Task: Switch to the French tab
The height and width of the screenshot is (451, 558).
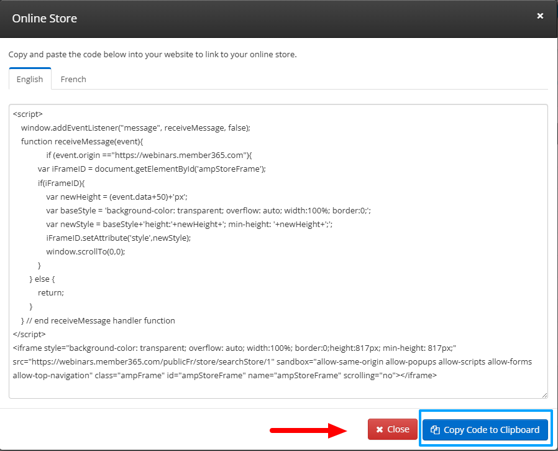Action: point(73,79)
